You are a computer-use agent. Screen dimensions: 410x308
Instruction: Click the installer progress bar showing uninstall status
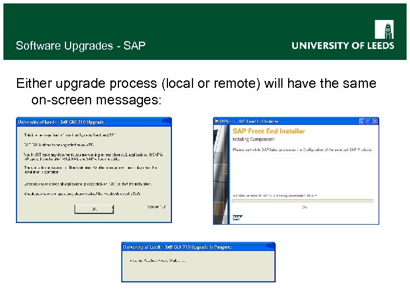tap(302, 201)
